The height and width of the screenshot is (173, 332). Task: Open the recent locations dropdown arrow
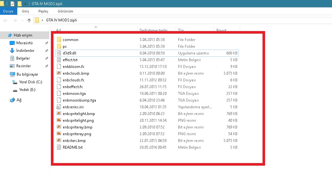coord(22,20)
